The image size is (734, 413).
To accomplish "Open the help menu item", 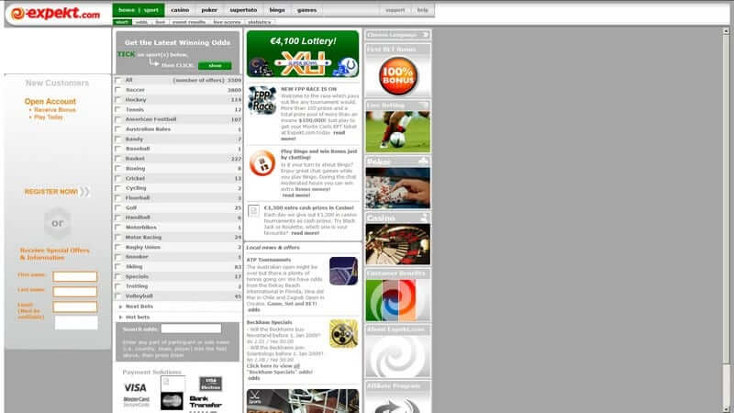I will 423,10.
